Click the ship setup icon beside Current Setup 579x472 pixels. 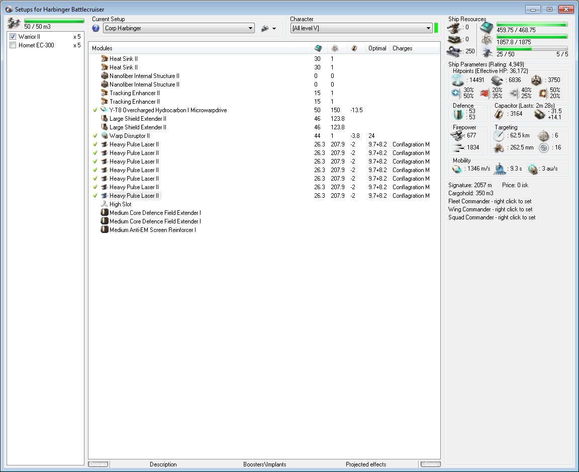[265, 29]
